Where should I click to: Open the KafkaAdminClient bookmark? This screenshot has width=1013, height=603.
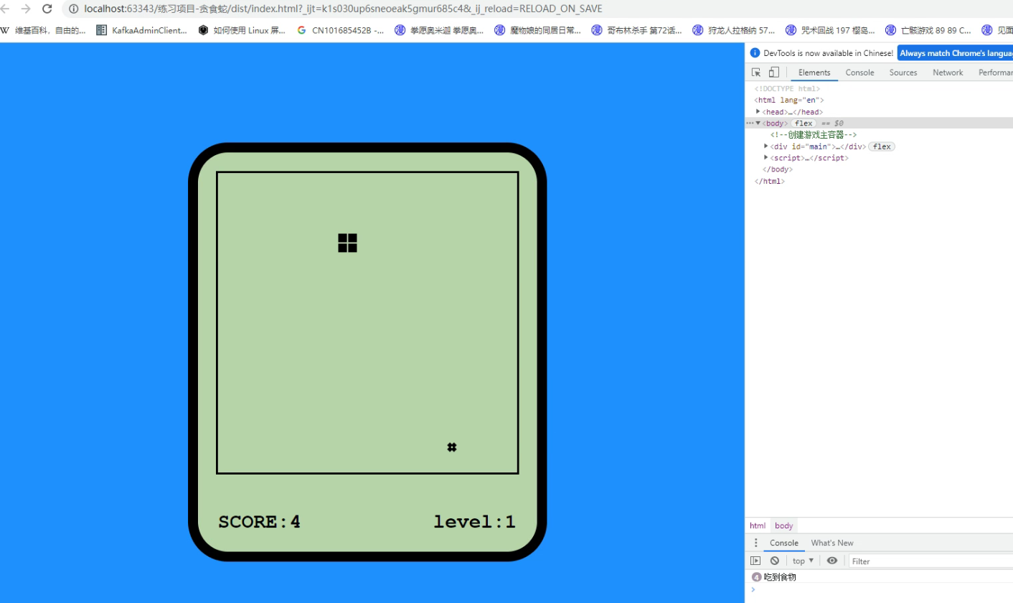point(142,30)
